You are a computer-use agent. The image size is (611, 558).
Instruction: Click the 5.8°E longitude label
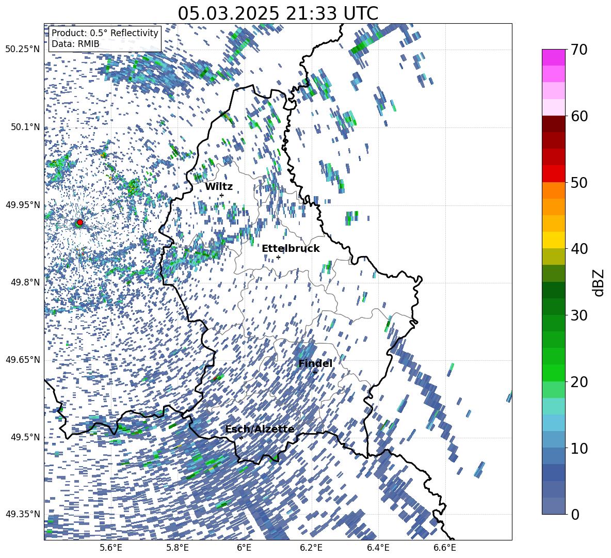click(178, 548)
